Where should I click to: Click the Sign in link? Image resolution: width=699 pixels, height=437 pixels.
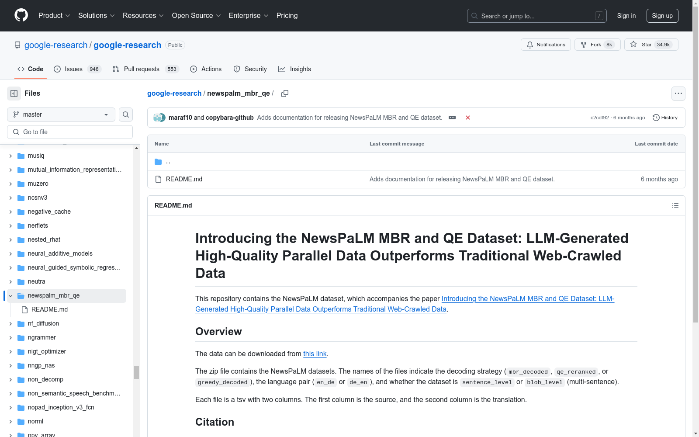pos(626,16)
